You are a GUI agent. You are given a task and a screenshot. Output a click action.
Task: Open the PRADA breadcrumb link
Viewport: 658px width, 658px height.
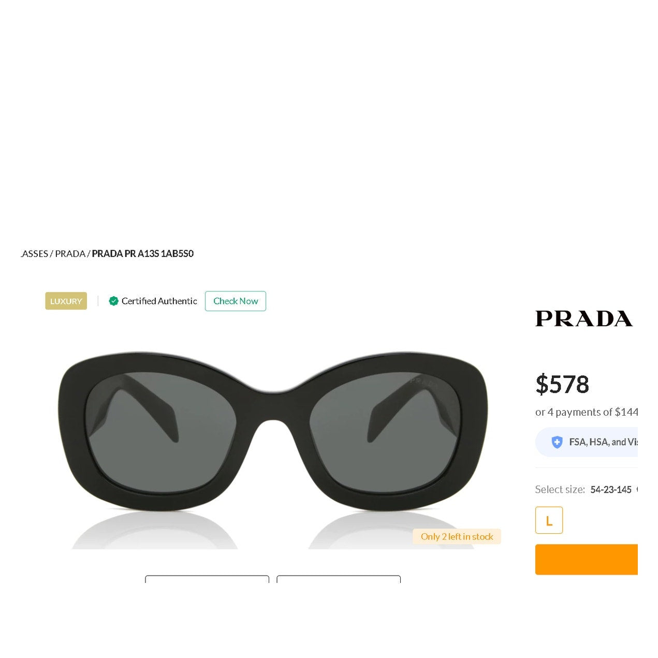pos(70,254)
